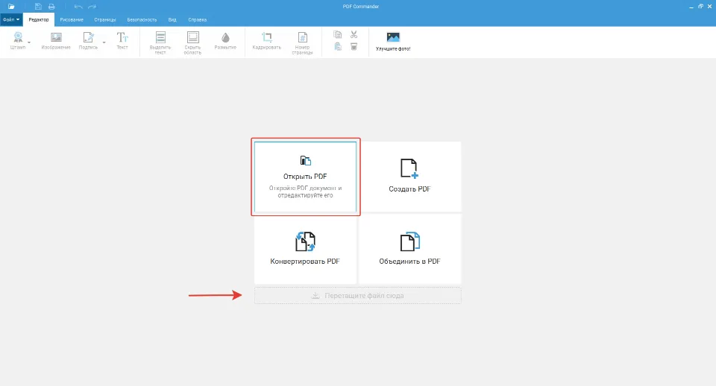
Task: Click the Объединить в PDF tile
Action: (x=410, y=249)
